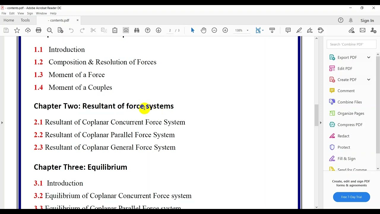
Task: Add document to starred favorites
Action: click(x=17, y=30)
